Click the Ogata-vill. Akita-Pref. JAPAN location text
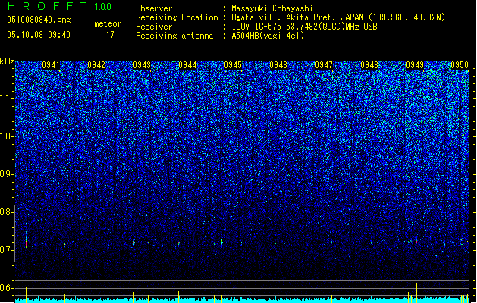The width and height of the screenshot is (477, 303). pyautogui.click(x=338, y=17)
